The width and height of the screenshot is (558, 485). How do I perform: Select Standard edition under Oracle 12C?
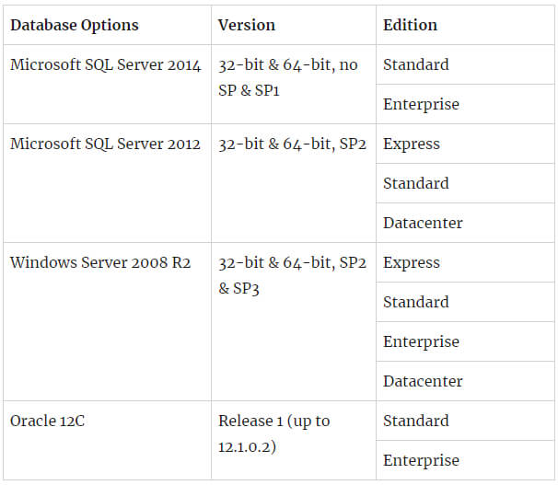(x=465, y=421)
